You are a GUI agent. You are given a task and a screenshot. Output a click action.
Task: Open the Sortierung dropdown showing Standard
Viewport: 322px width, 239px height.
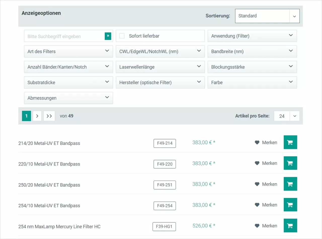[267, 16]
